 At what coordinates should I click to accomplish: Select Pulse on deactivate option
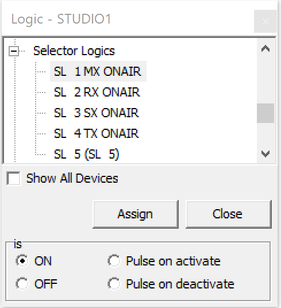tap(114, 284)
